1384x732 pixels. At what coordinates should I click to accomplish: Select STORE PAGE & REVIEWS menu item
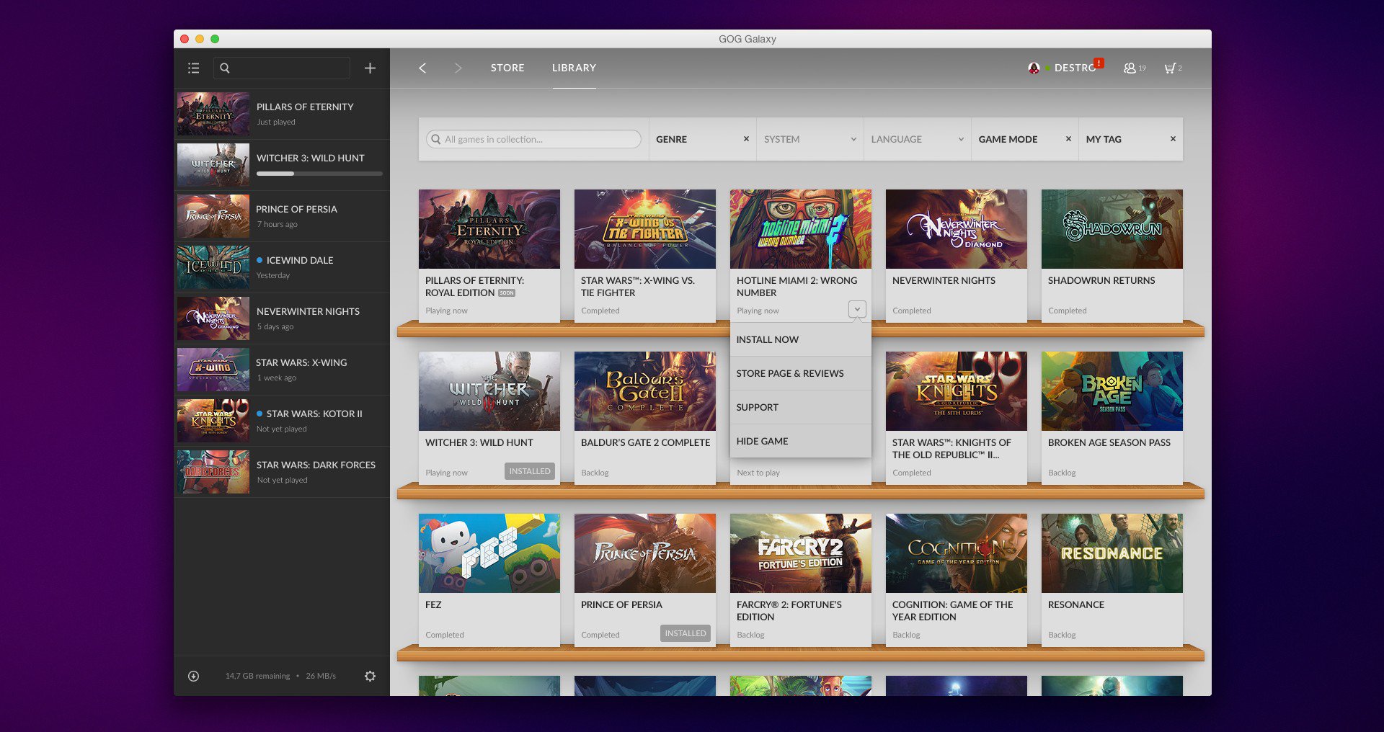click(x=800, y=373)
